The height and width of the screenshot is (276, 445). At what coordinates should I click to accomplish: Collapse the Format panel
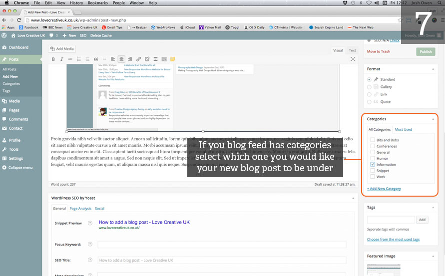(x=433, y=69)
